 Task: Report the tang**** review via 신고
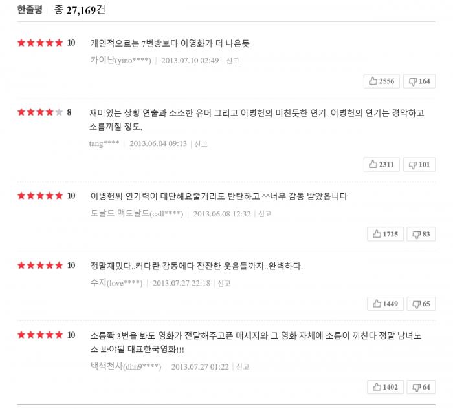pyautogui.click(x=201, y=144)
